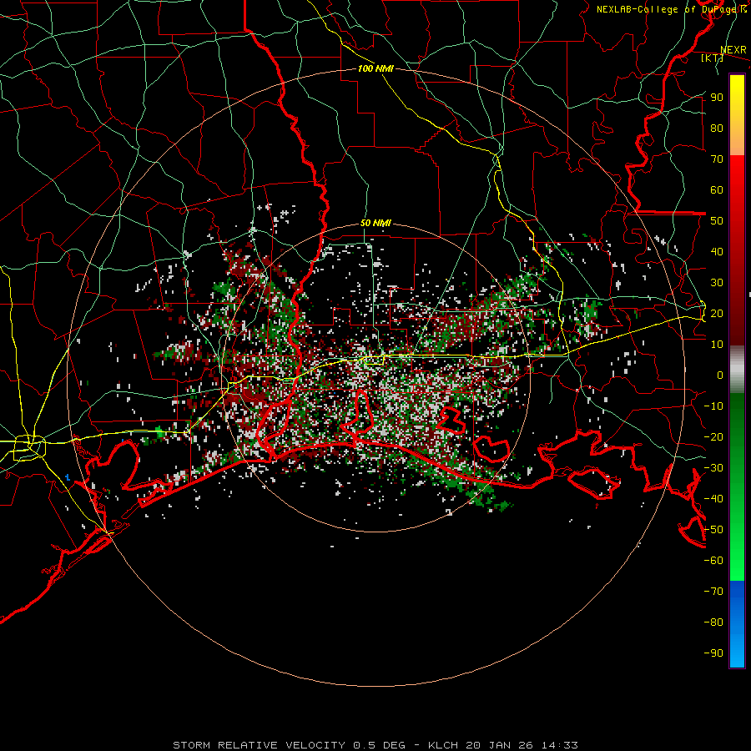Click the -50 value on velocity scale
This screenshot has width=751, height=751.
tap(713, 530)
